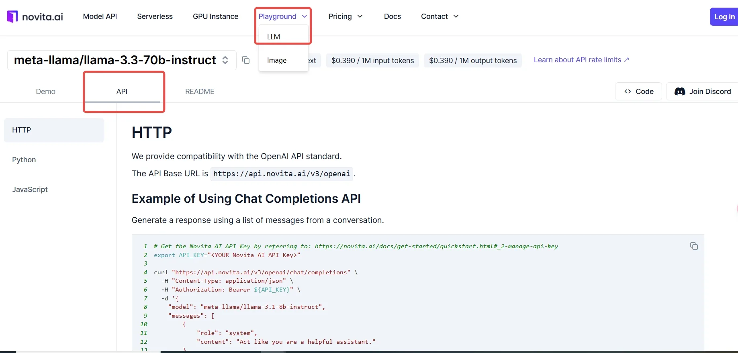The width and height of the screenshot is (738, 353).
Task: Click the $0.390 / 1M output tokens badge
Action: tap(473, 61)
